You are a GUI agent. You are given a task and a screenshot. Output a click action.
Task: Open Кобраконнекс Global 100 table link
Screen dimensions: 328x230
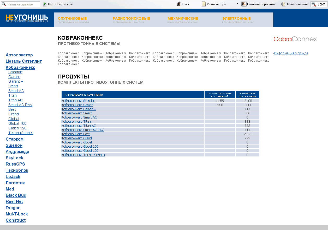click(x=80, y=147)
